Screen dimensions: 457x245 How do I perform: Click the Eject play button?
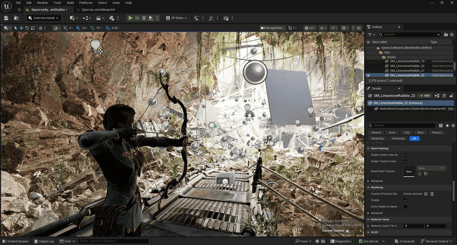tap(151, 18)
